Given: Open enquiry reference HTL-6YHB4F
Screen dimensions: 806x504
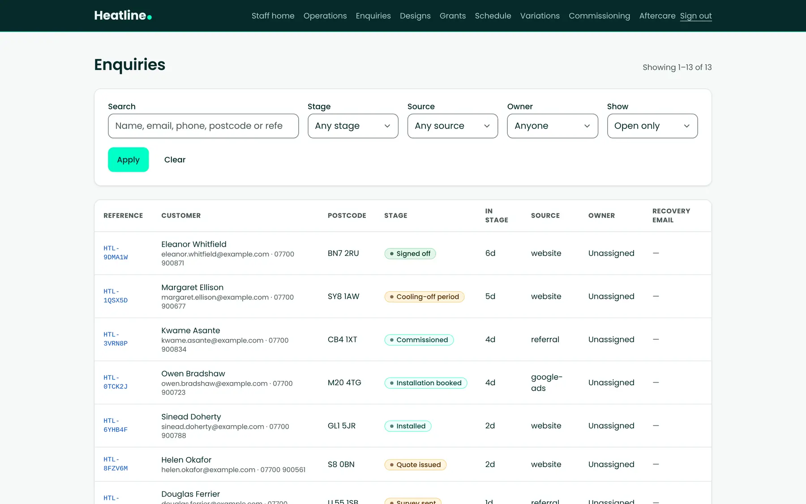Looking at the screenshot, I should 116,425.
